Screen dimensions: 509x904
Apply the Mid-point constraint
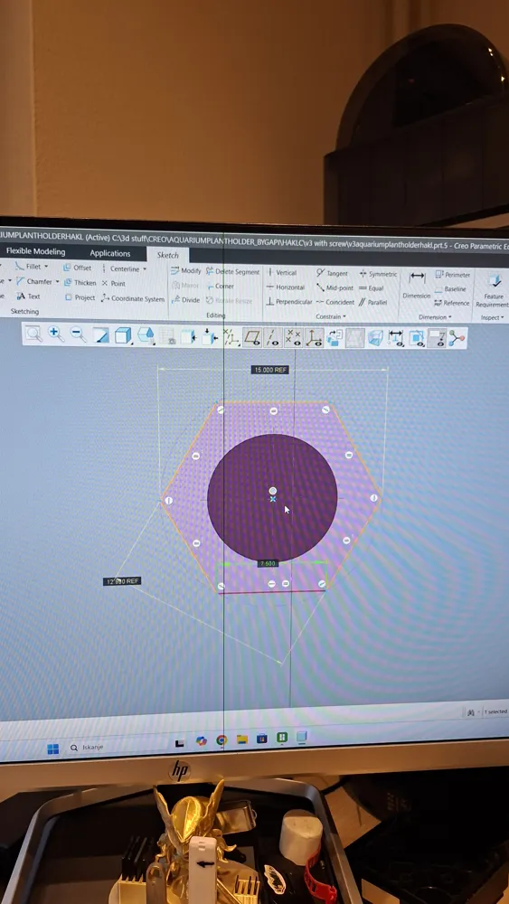tap(335, 287)
